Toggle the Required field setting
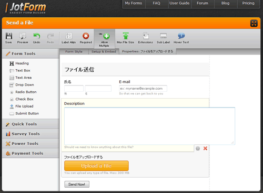The image size is (263, 193). 86,38
